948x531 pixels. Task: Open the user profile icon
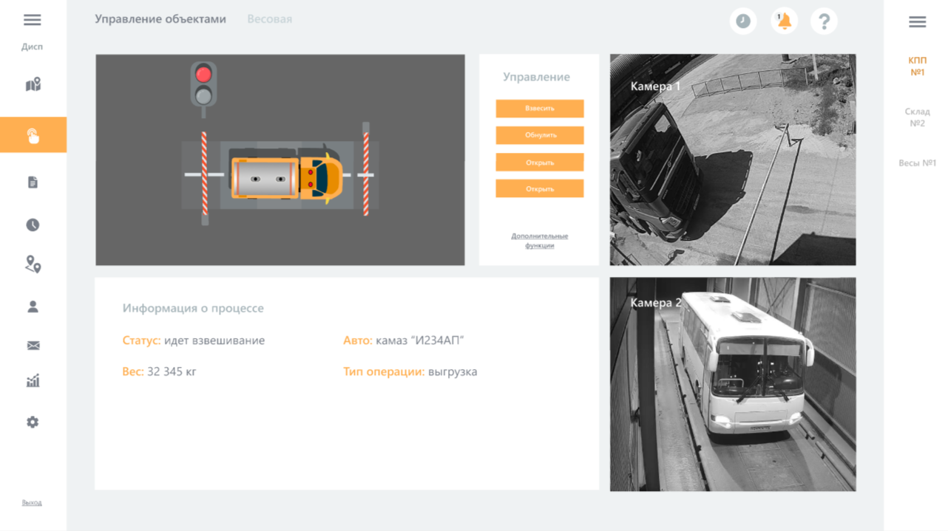tap(33, 307)
